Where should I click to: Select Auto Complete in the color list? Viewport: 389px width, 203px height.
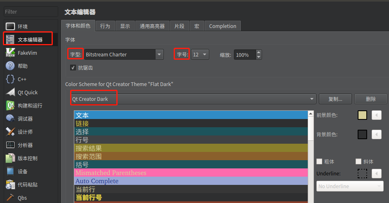[x=191, y=181]
